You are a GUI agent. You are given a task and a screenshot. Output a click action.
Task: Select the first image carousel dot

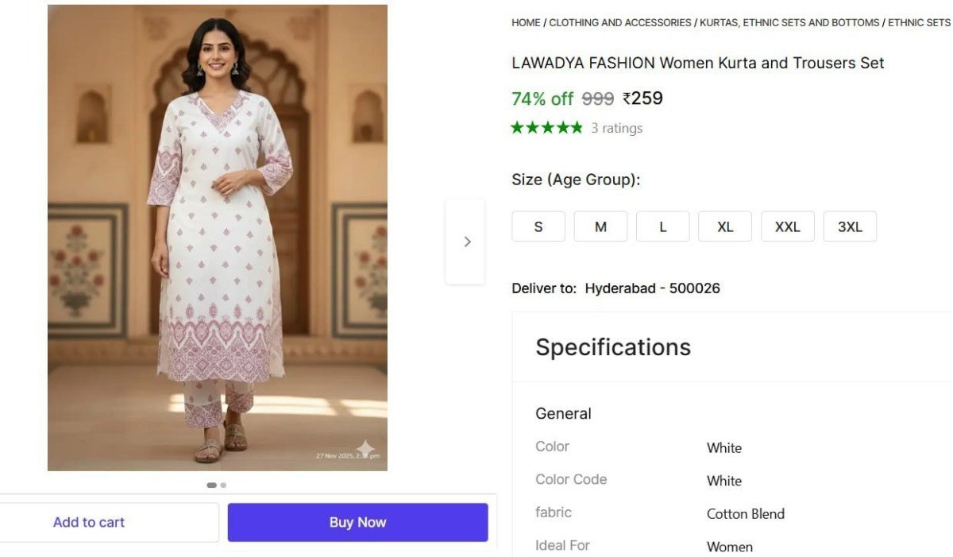(x=211, y=485)
